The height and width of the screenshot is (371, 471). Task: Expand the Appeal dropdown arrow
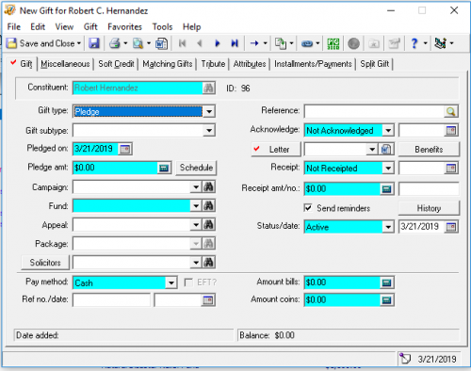coord(196,225)
